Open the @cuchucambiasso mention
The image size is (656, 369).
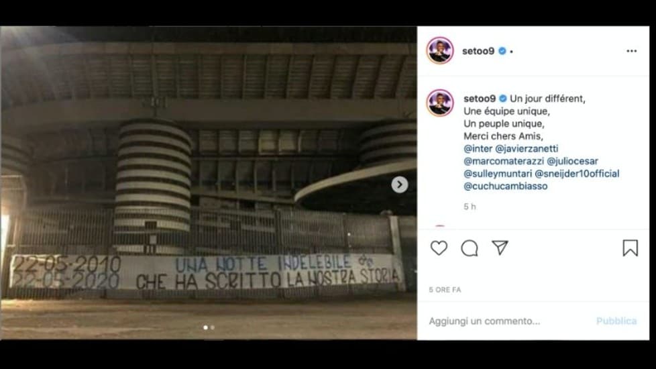pos(505,186)
